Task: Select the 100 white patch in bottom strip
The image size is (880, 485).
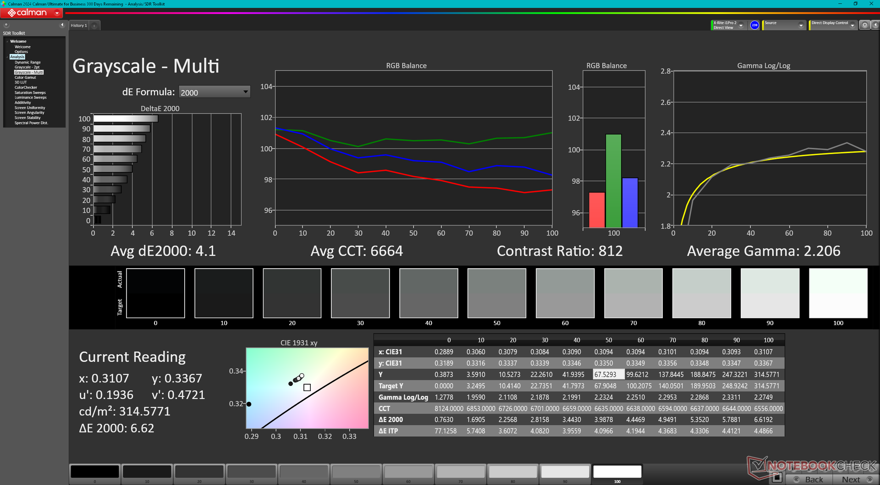Action: [617, 472]
